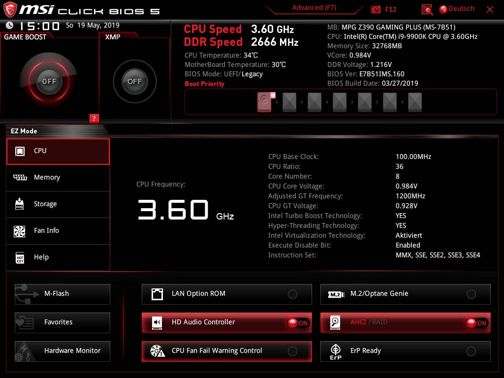Click the M.2 module icon
This screenshot has width=504, height=378.
336,294
